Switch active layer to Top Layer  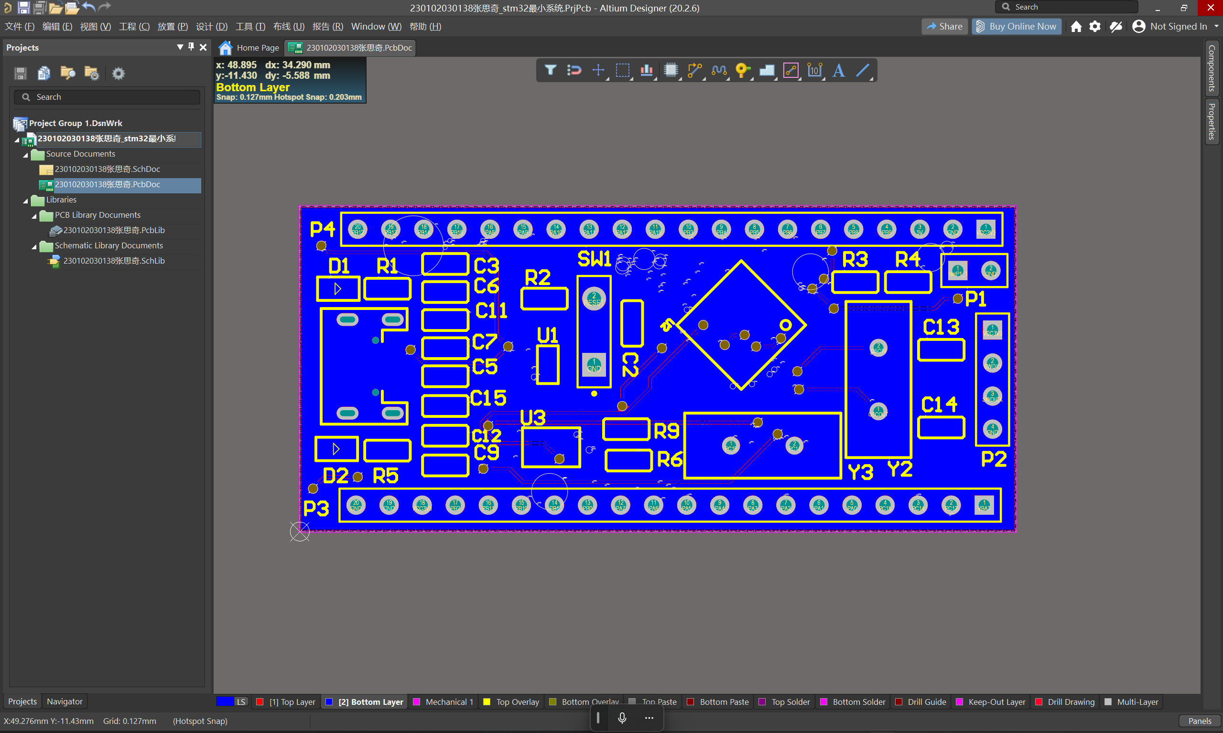point(292,702)
